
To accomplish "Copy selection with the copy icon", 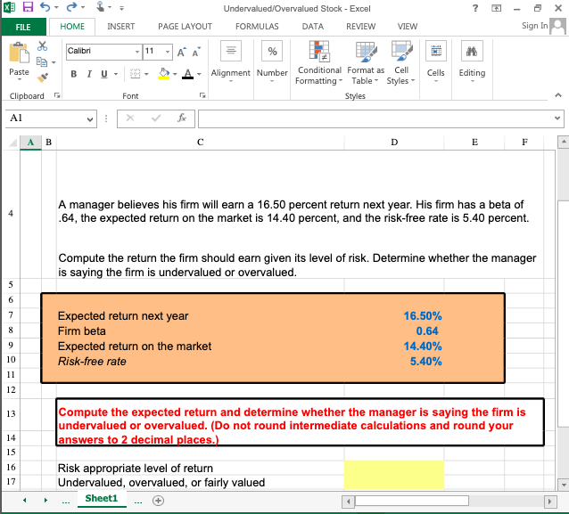I will tap(42, 62).
